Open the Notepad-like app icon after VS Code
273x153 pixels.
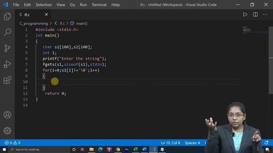[x=162, y=149]
